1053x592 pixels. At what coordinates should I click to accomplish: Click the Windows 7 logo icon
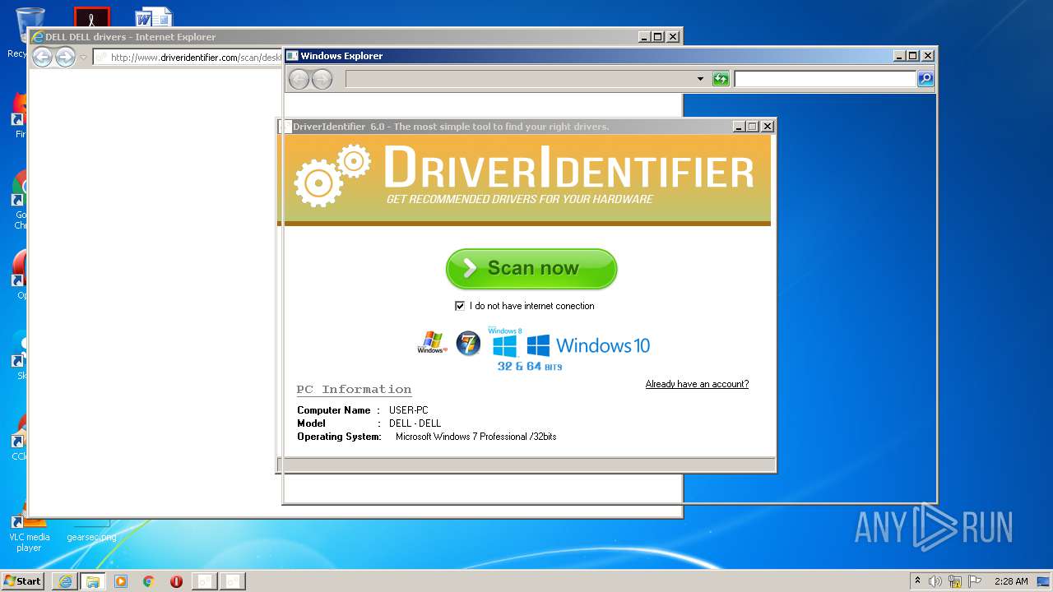coord(468,343)
